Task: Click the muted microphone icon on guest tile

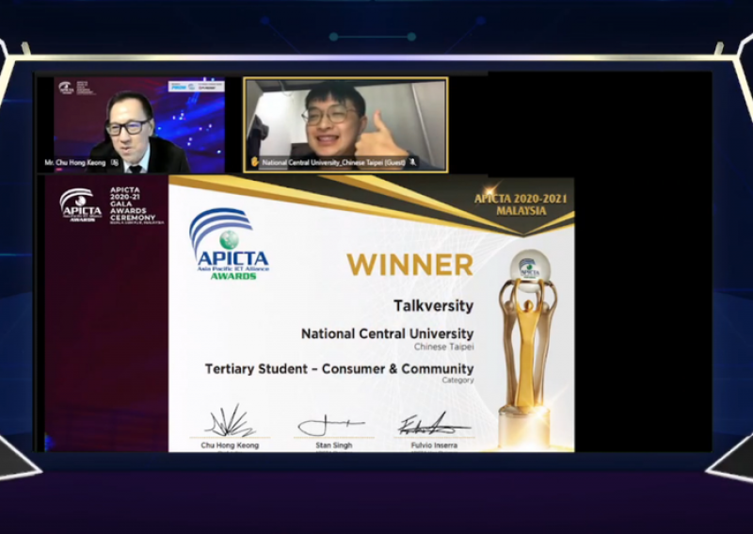Action: [412, 162]
